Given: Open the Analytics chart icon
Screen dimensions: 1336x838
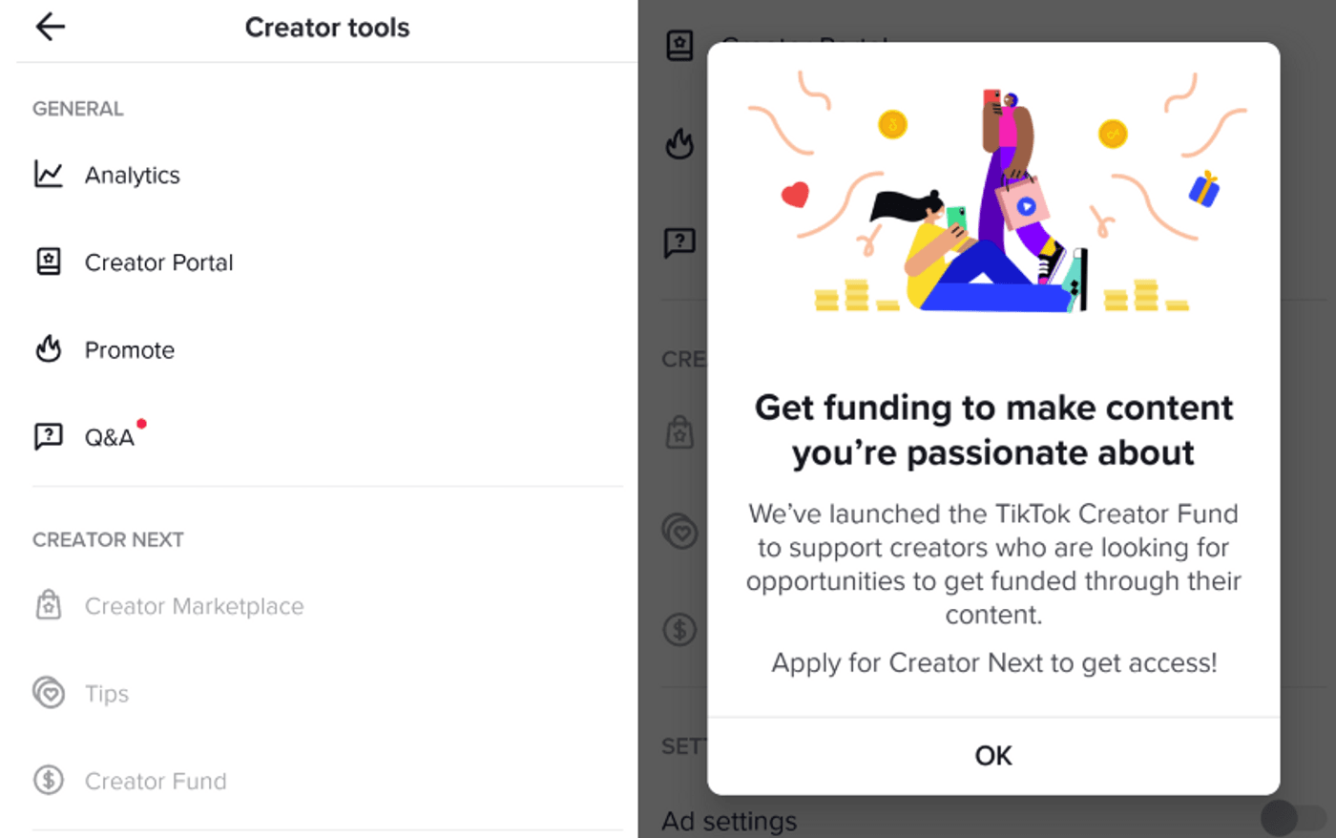Looking at the screenshot, I should (49, 175).
